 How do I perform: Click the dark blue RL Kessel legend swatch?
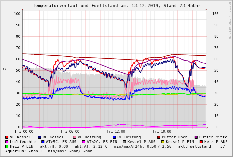pyautogui.click(x=40, y=137)
